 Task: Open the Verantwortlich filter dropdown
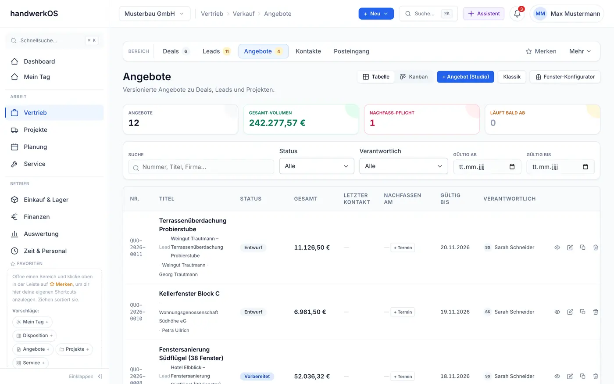[403, 166]
